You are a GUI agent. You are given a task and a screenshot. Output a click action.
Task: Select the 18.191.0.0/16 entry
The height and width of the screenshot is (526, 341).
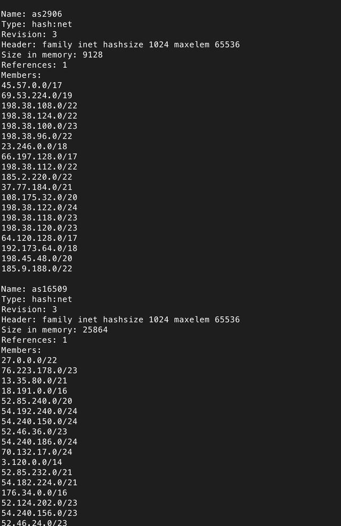tap(34, 391)
